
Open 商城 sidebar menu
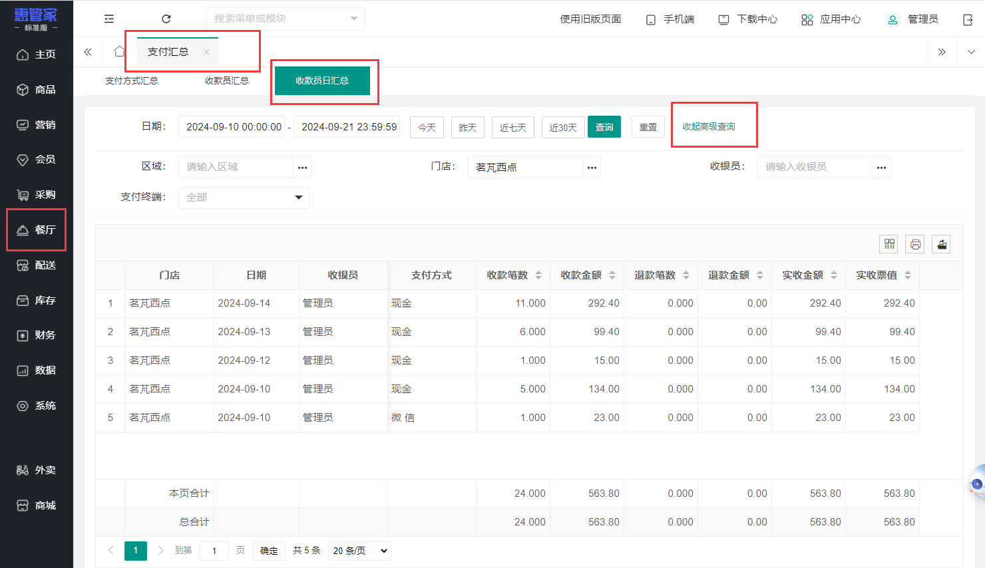pyautogui.click(x=37, y=505)
